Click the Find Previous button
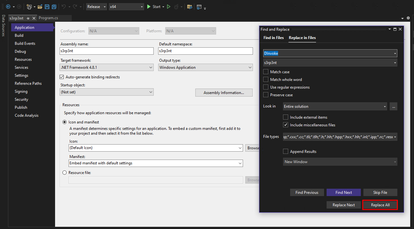Screen dimensions: 414x229 click(x=307, y=193)
